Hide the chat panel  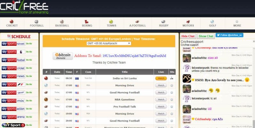188,36
